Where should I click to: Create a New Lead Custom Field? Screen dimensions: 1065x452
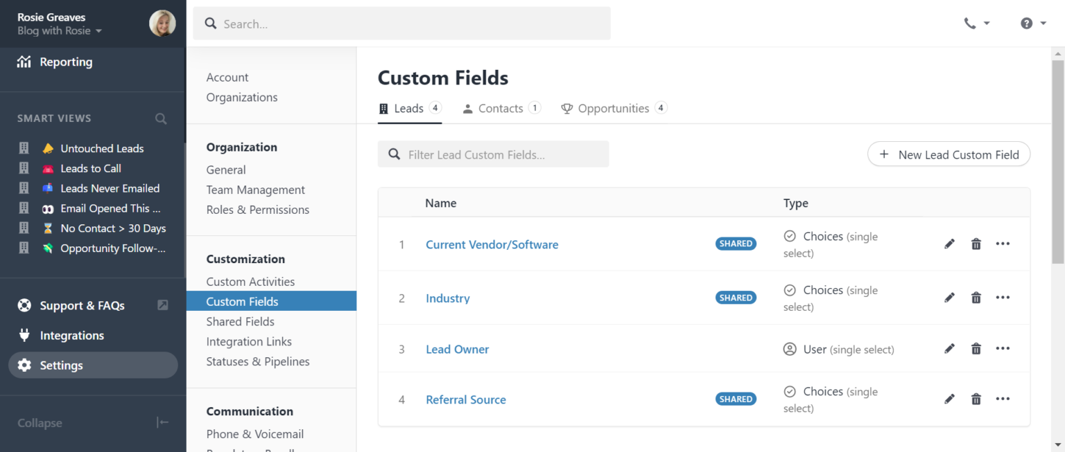tap(949, 154)
